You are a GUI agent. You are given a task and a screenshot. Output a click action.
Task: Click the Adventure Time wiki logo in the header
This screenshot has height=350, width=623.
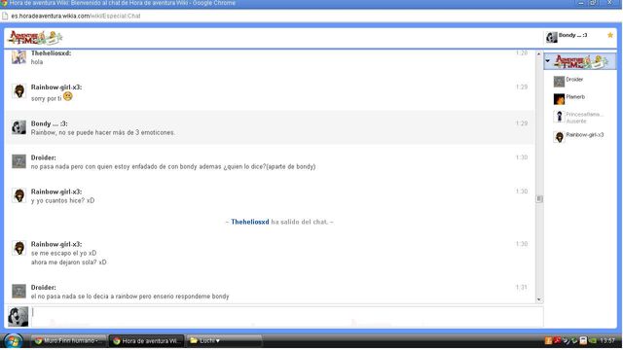click(x=36, y=38)
